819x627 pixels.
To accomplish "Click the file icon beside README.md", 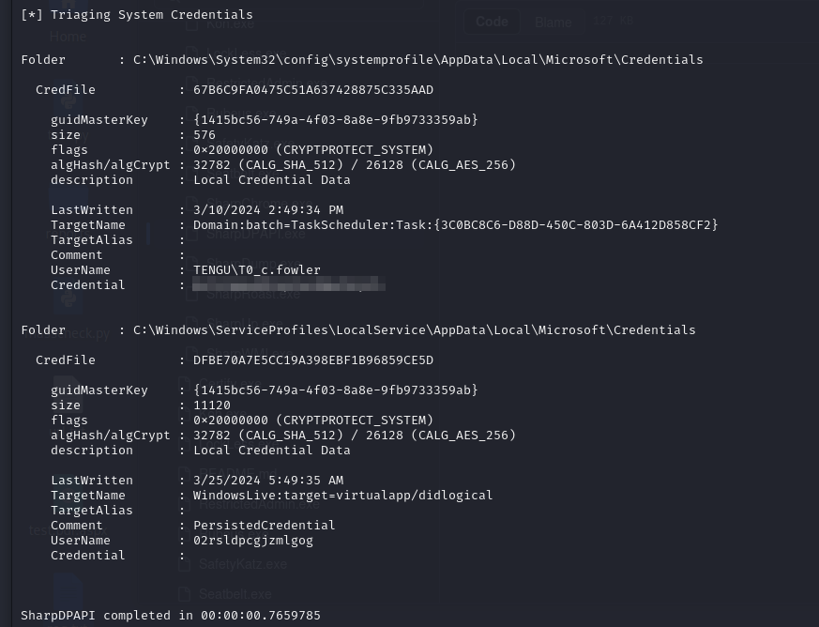I will tap(183, 474).
